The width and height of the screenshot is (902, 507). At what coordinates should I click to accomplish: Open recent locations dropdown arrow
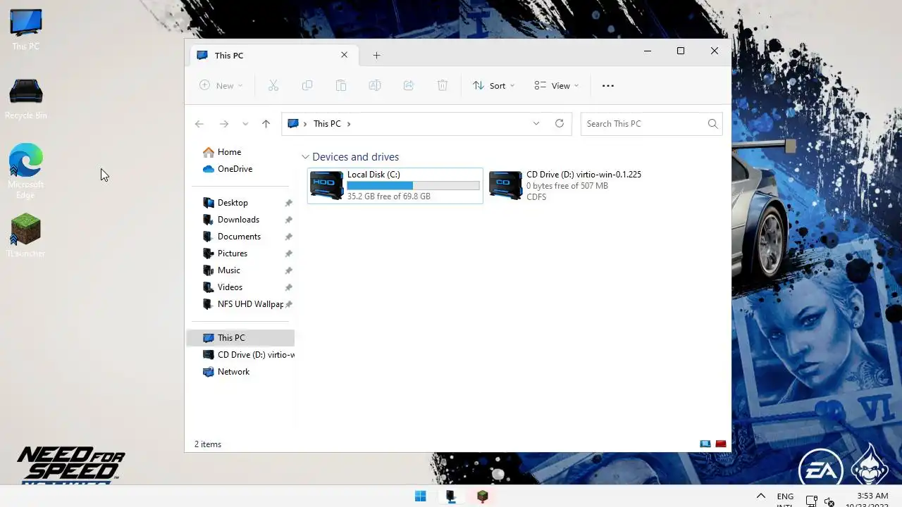pos(245,124)
